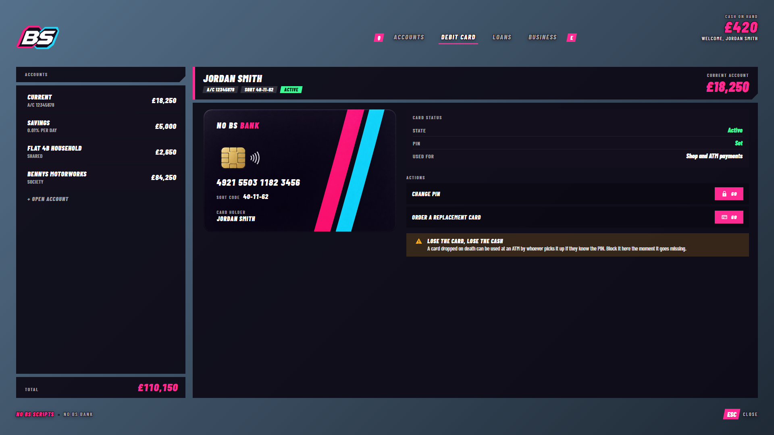774x435 pixels.
Task: Open the Bennys Motorworks account
Action: tap(102, 178)
